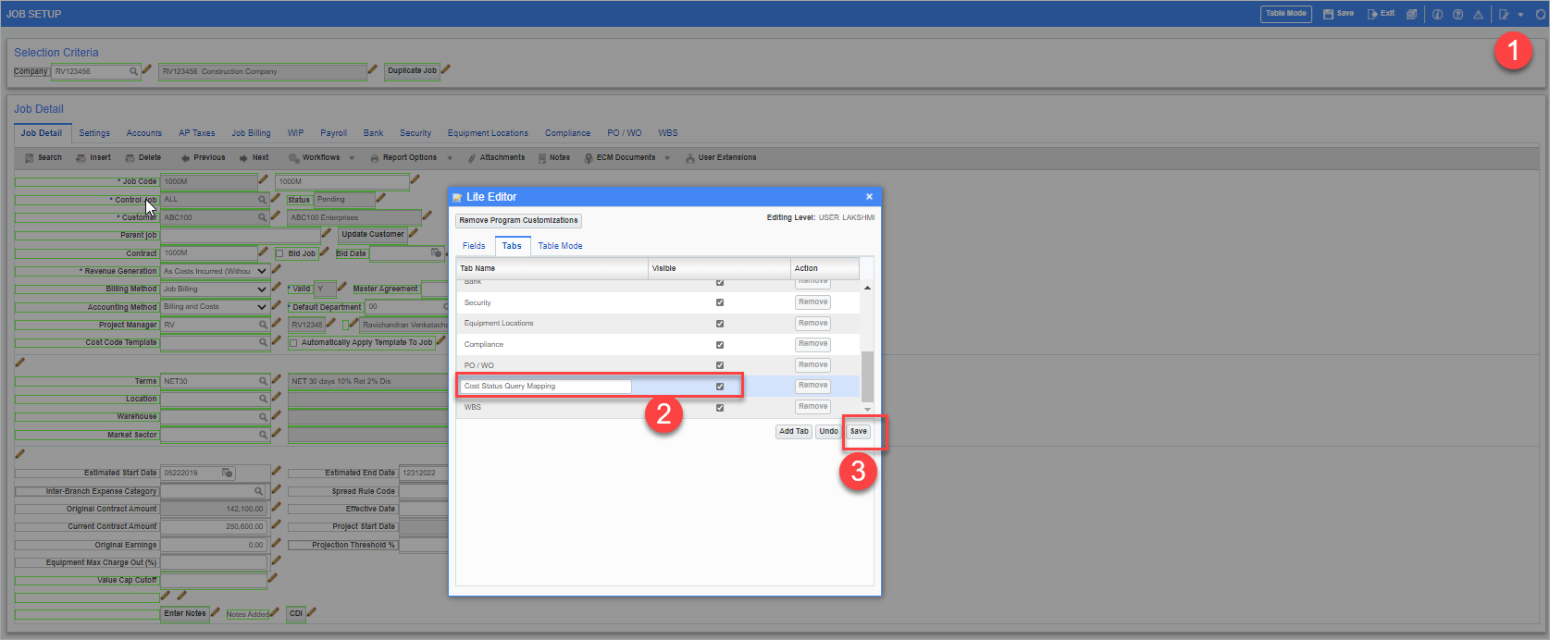Click the Company field lookup magnifier
Screen dimensions: 1550x640
[133, 71]
